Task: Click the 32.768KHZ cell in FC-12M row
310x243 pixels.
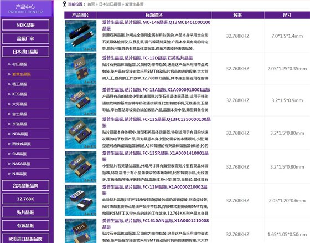Action: tap(237, 201)
